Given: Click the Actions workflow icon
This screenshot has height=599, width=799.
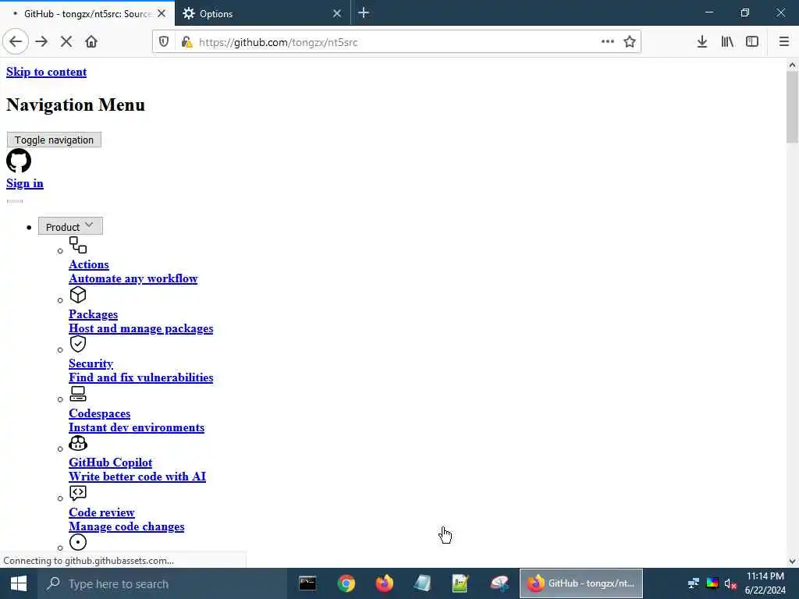Looking at the screenshot, I should (78, 245).
